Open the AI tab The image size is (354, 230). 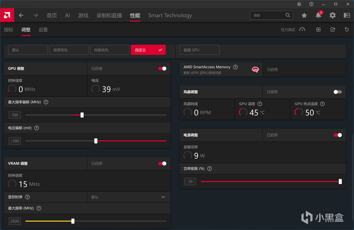(67, 15)
